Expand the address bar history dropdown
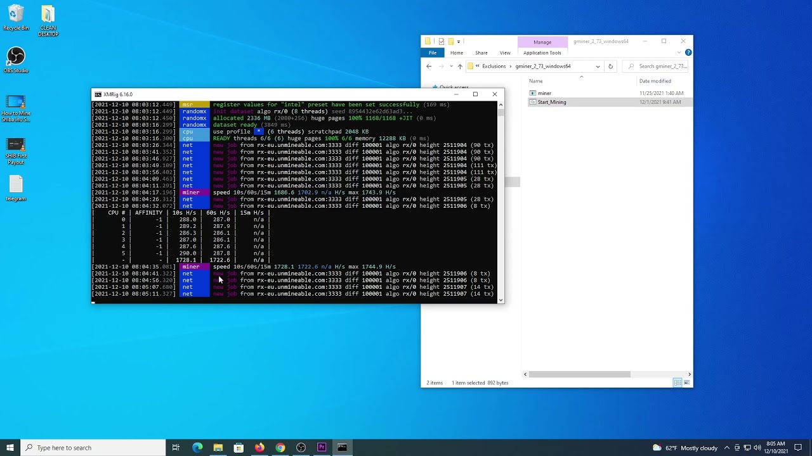The image size is (812, 456). point(598,66)
